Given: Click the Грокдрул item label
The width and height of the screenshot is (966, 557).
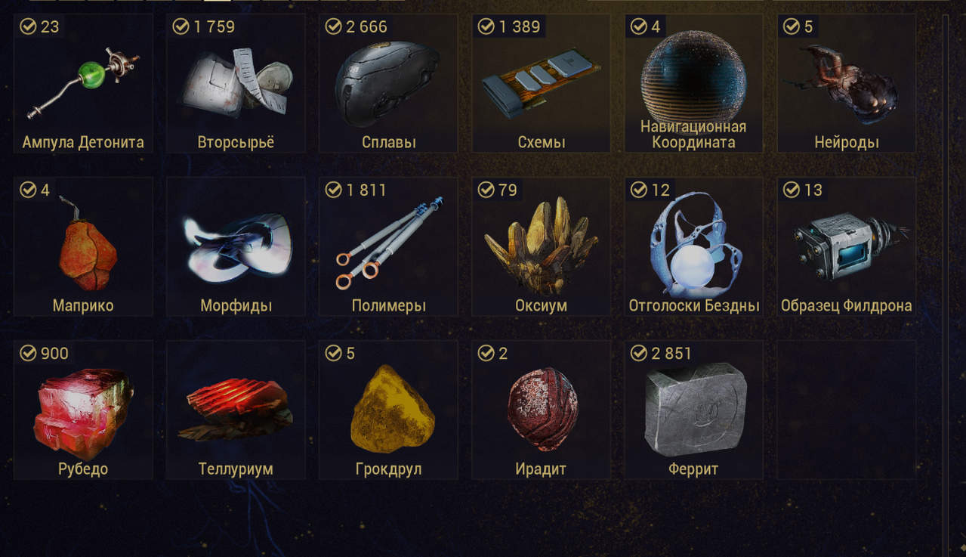Looking at the screenshot, I should coord(388,469).
